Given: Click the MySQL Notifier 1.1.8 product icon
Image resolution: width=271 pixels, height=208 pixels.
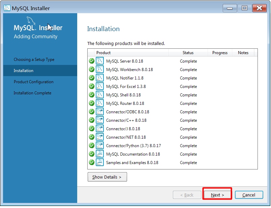Looking at the screenshot, I should tap(100, 78).
